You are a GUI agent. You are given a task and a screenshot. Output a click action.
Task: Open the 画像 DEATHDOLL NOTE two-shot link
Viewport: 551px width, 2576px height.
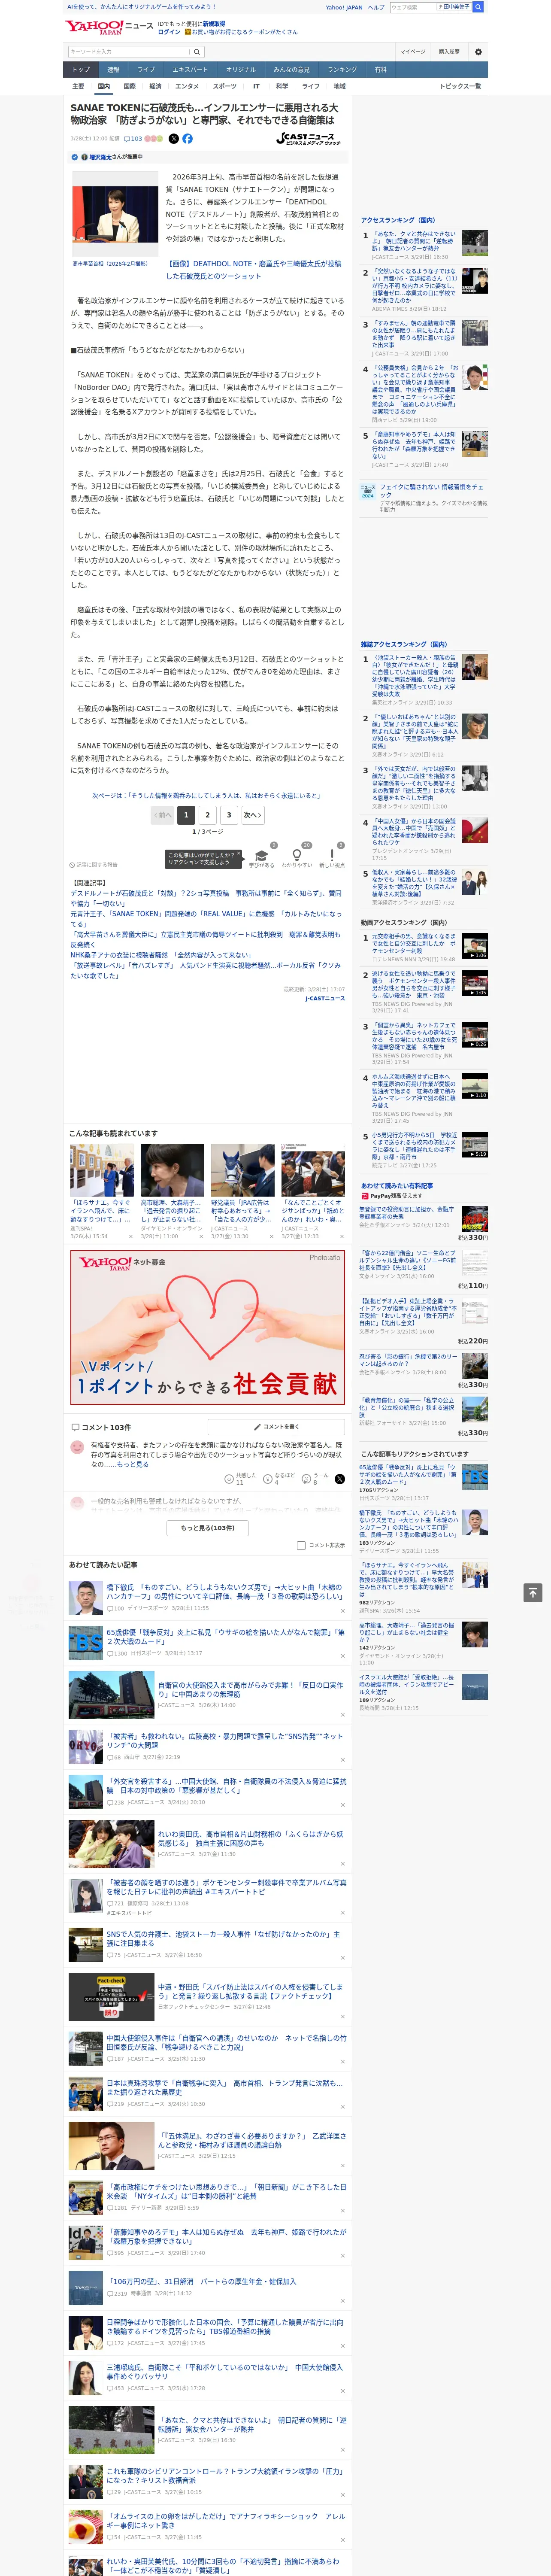tap(253, 270)
